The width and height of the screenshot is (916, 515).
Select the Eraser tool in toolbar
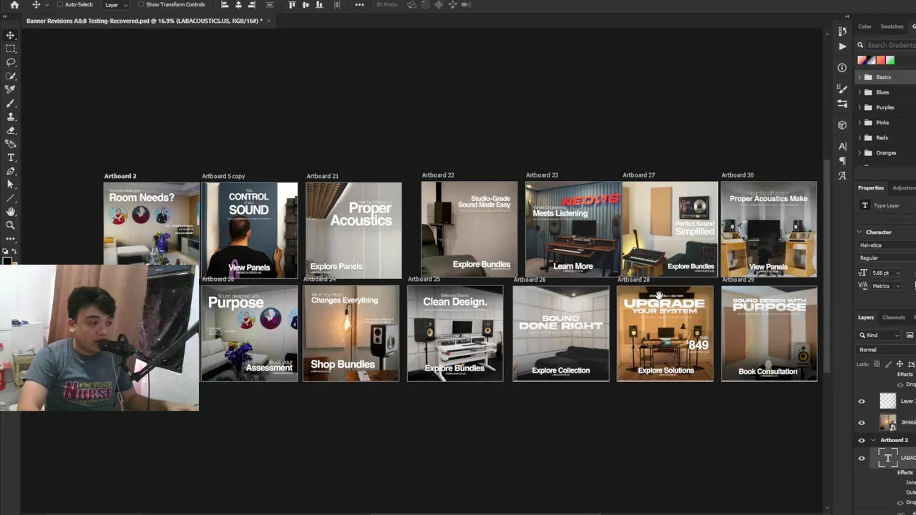11,130
